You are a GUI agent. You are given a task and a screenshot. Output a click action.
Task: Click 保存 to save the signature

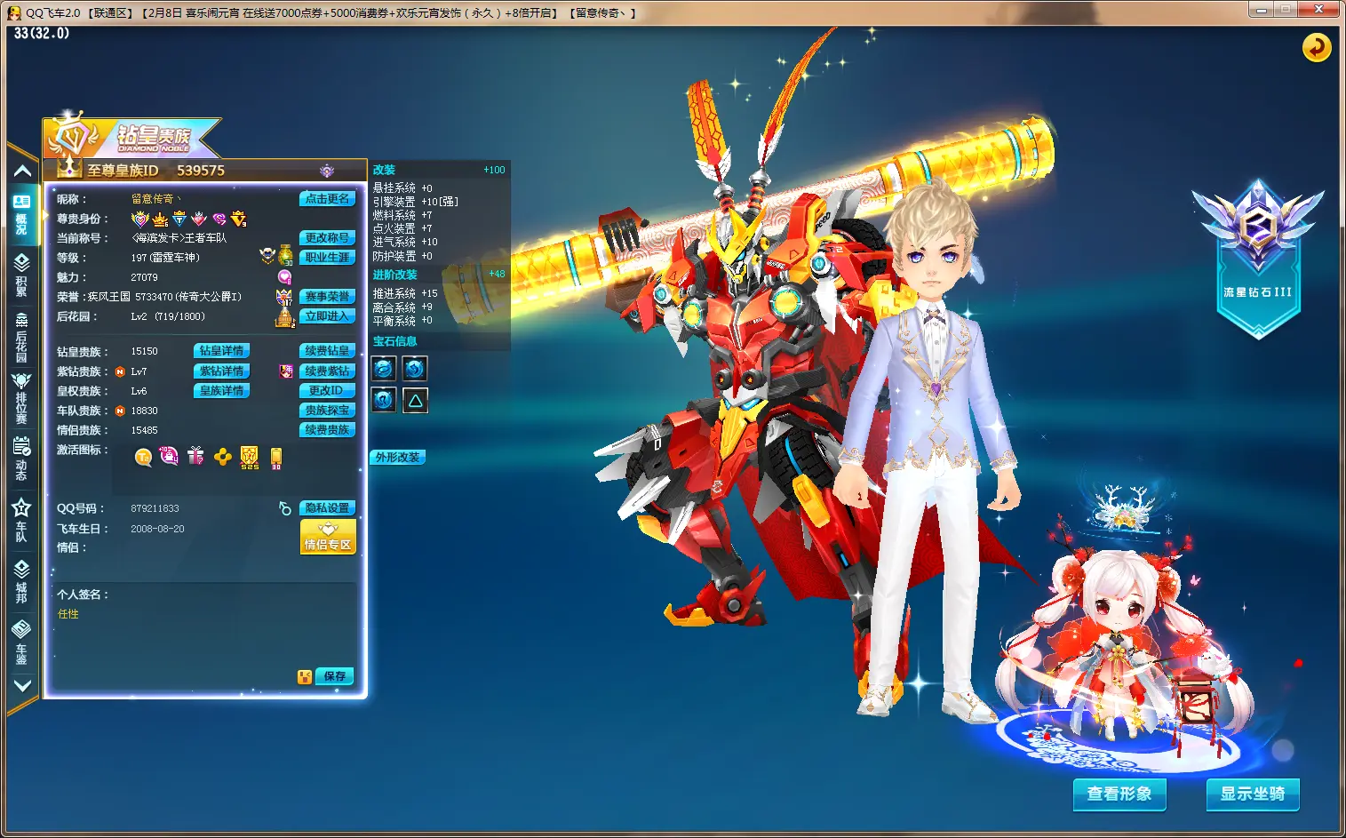point(334,676)
